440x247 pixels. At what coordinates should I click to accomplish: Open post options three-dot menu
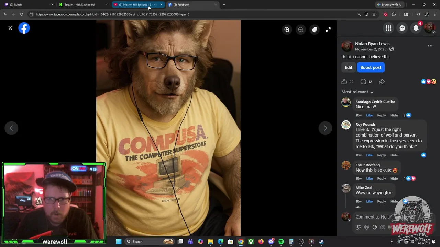(430, 46)
